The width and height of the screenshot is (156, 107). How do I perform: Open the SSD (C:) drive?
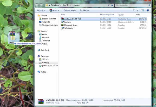[x=45, y=59]
